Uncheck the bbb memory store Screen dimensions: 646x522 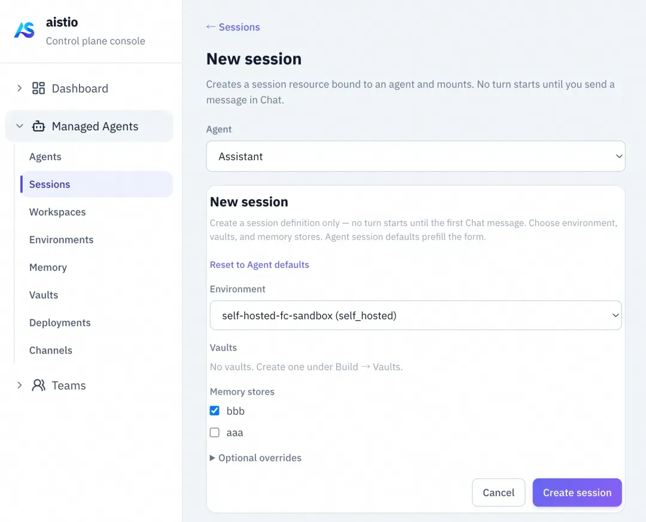click(x=214, y=411)
